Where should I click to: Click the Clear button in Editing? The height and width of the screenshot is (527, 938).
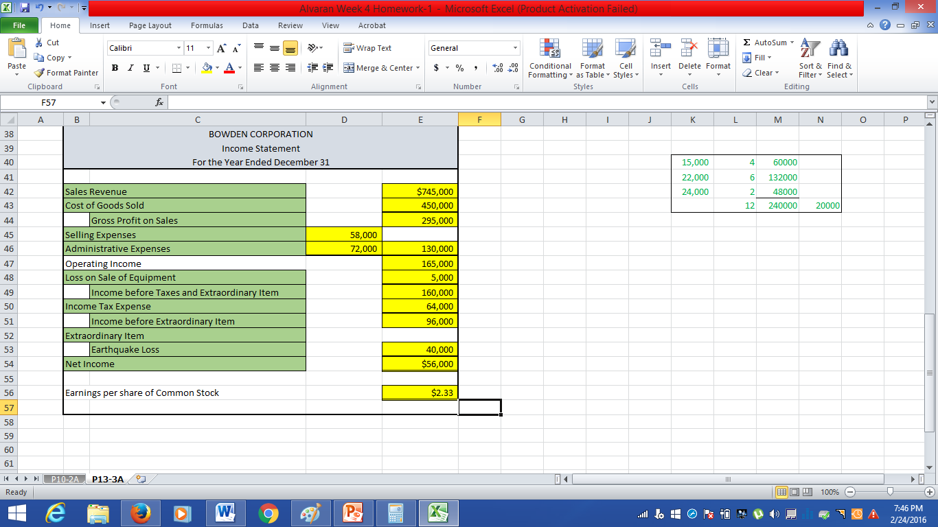[x=761, y=73]
